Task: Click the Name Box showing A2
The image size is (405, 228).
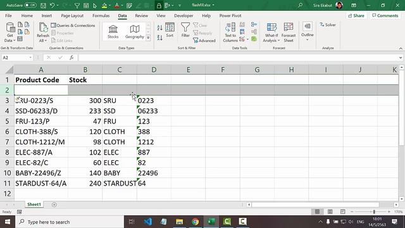Action: point(17,58)
